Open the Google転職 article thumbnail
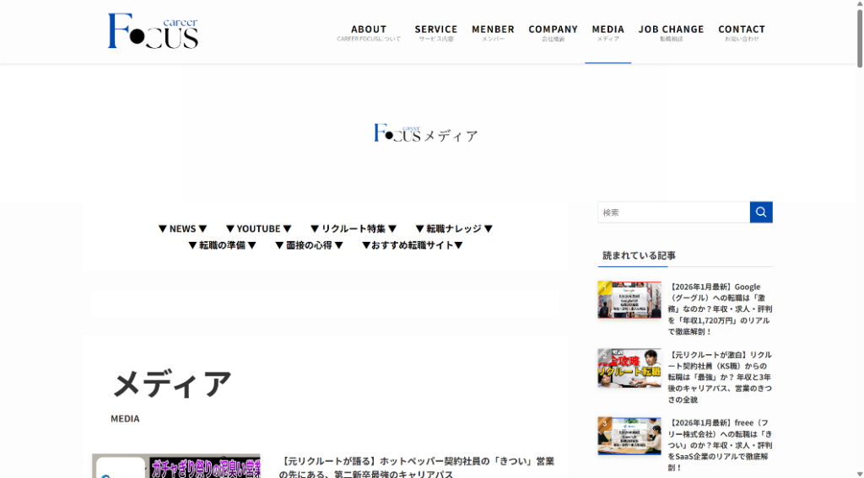This screenshot has height=478, width=864. 629,300
